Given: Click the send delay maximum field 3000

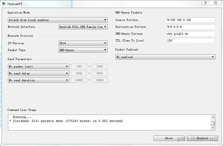Looking at the screenshot, I should coord(99,73).
